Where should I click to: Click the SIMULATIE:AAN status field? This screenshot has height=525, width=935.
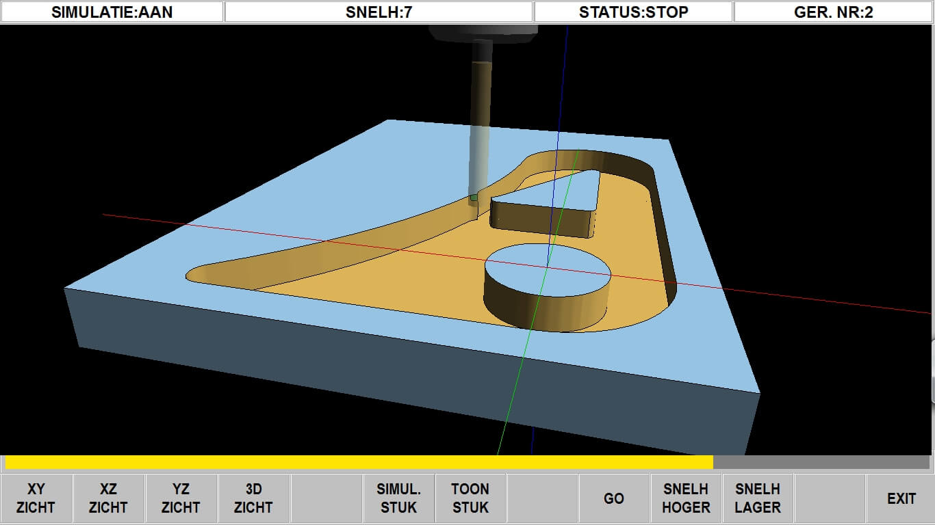pos(112,12)
